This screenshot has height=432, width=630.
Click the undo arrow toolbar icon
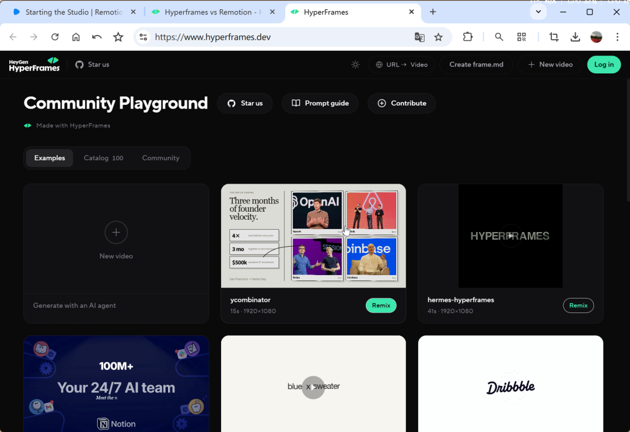(97, 37)
